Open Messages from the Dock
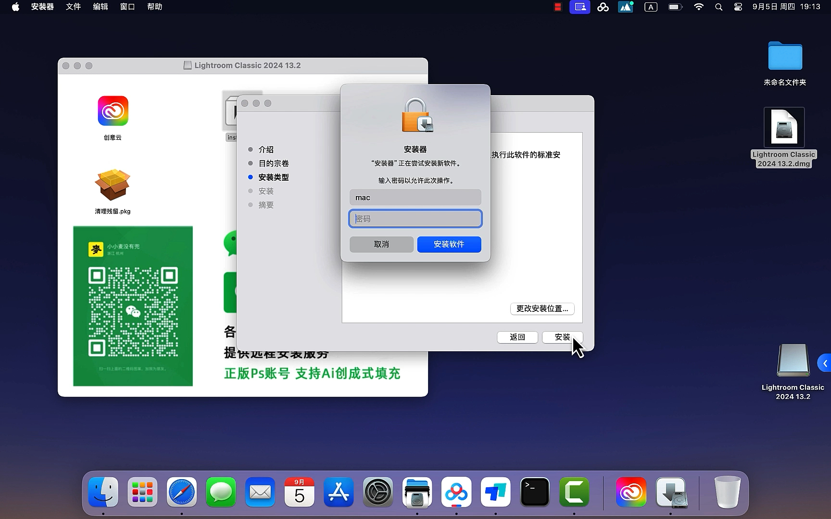Screen dimensions: 831x519 [221, 492]
